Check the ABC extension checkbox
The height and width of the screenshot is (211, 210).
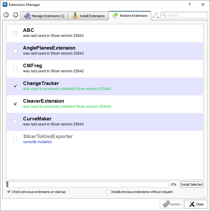click(15, 33)
